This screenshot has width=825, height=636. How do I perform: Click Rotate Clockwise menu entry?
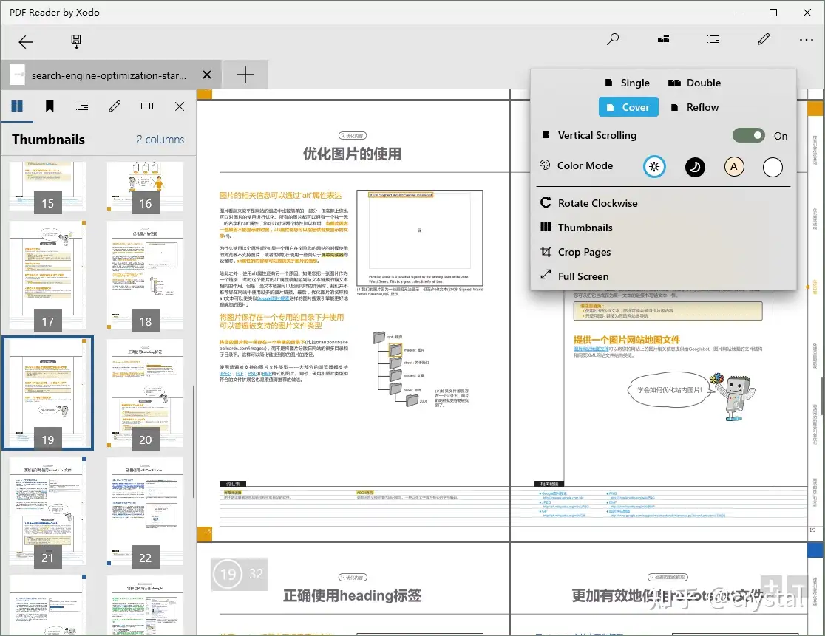pos(597,203)
